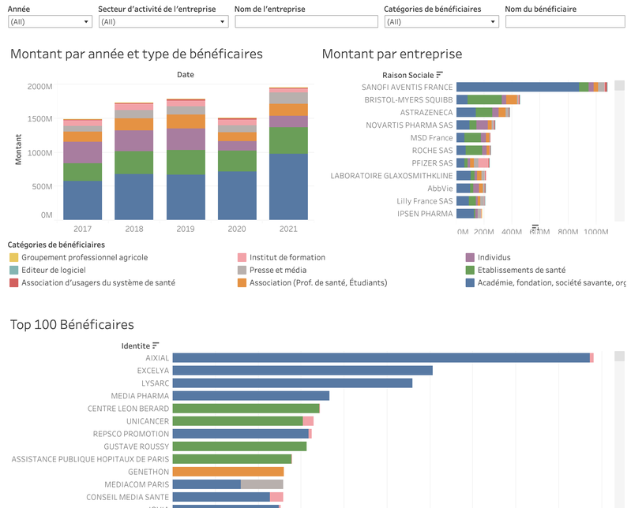
Task: Click the sort icon beside Raison Sociale
Action: pos(440,74)
